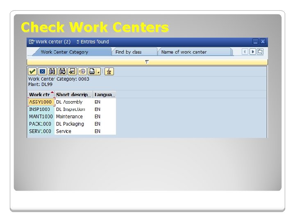Expand the yellow restriction bar arrow
295x221 pixels.
click(x=147, y=62)
